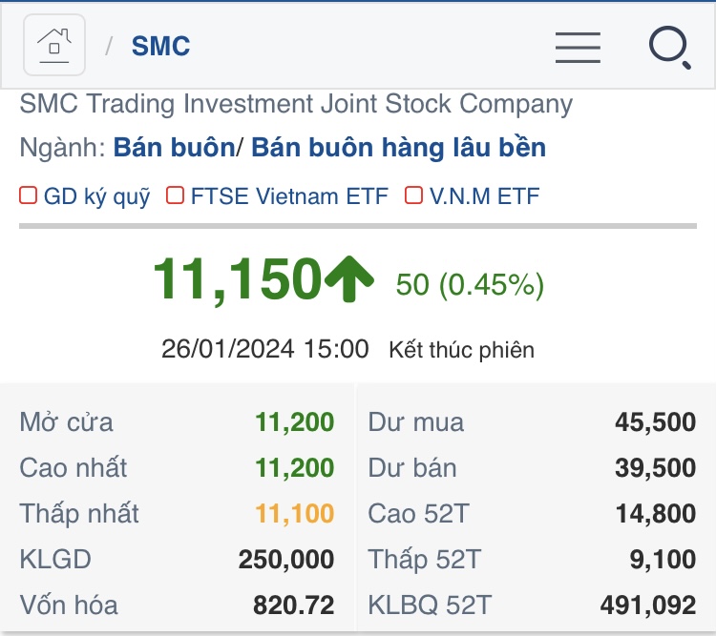Screen dimensions: 716x636
Task: Open the Bán buôn industry link
Action: click(174, 148)
